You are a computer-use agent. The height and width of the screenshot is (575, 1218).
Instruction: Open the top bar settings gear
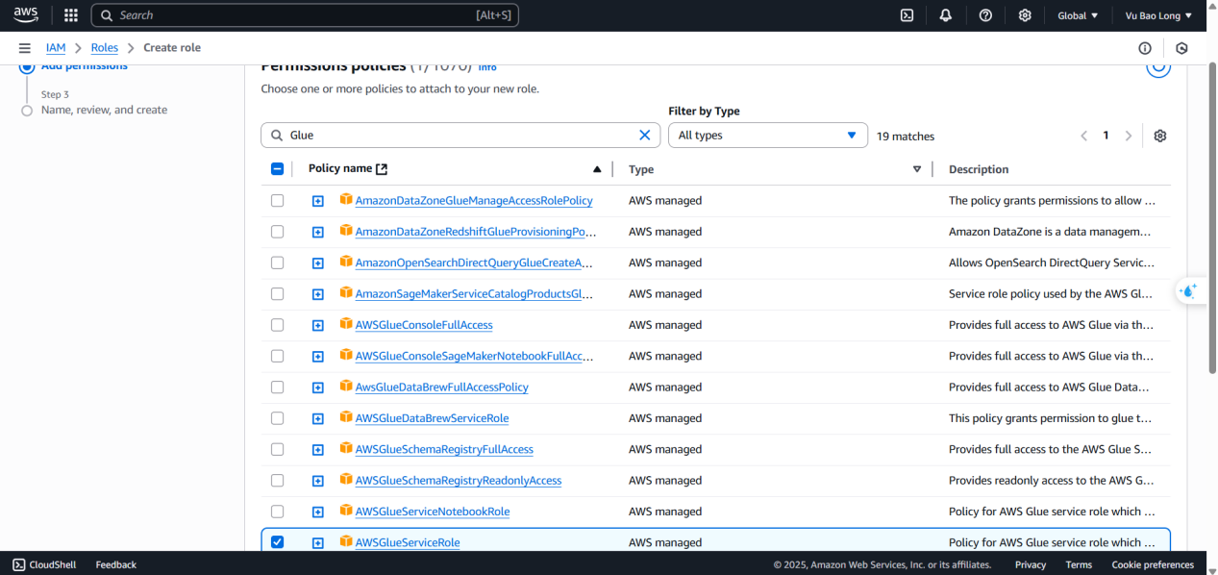pos(1025,15)
